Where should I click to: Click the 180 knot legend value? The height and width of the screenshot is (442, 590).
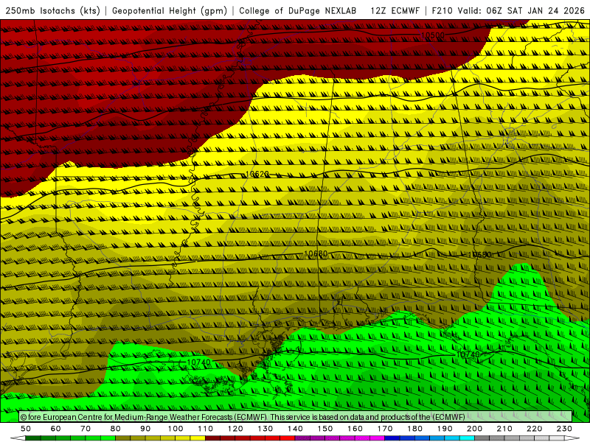tap(414, 429)
